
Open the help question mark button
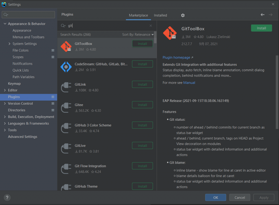click(x=7, y=198)
